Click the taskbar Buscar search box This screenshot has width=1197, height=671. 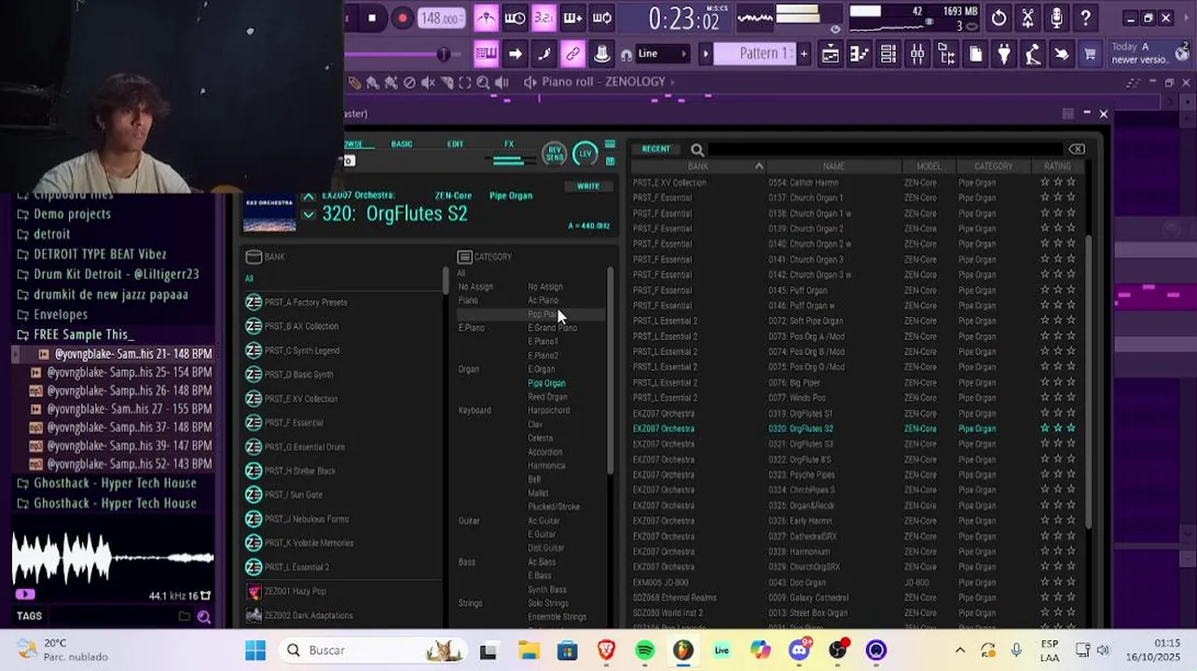coord(374,650)
